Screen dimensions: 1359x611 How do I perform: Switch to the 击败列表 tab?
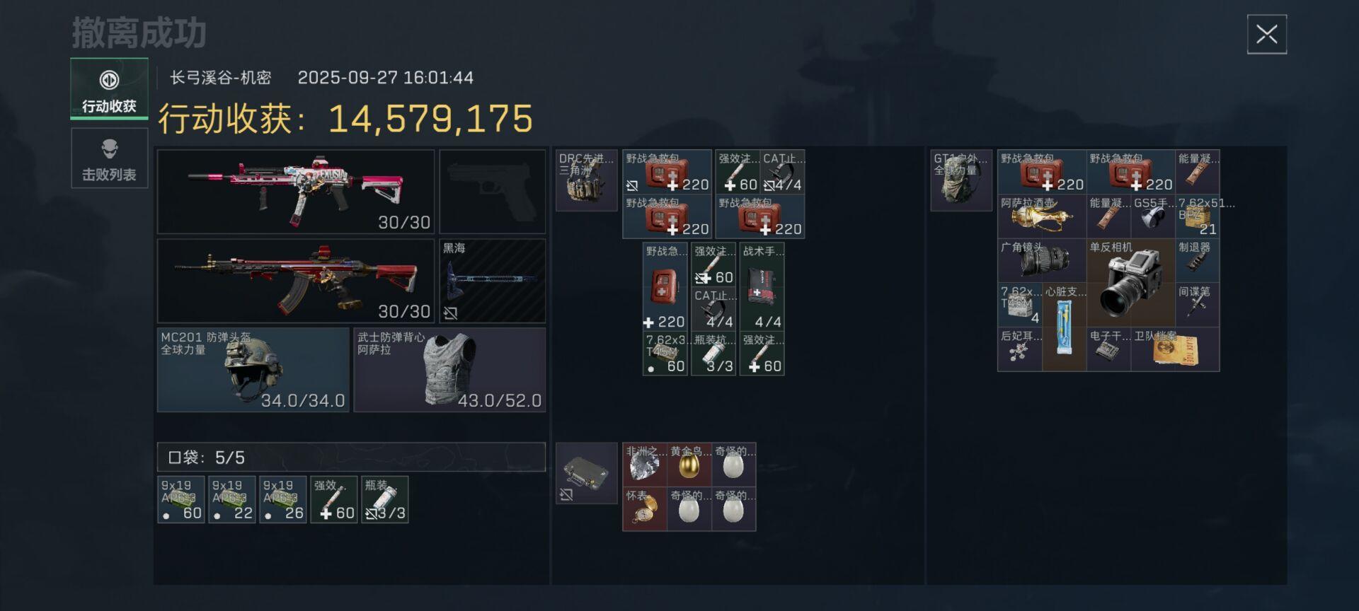(109, 158)
